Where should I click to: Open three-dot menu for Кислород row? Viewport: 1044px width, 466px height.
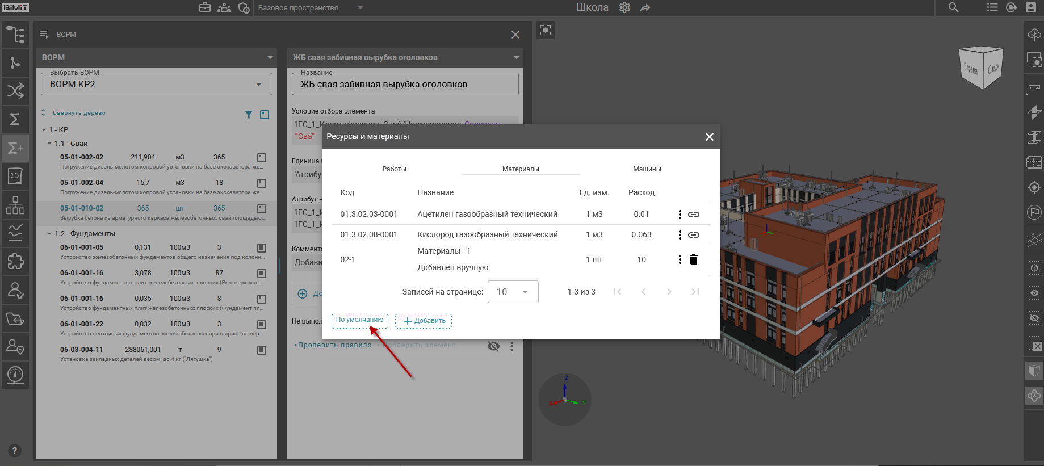[680, 235]
